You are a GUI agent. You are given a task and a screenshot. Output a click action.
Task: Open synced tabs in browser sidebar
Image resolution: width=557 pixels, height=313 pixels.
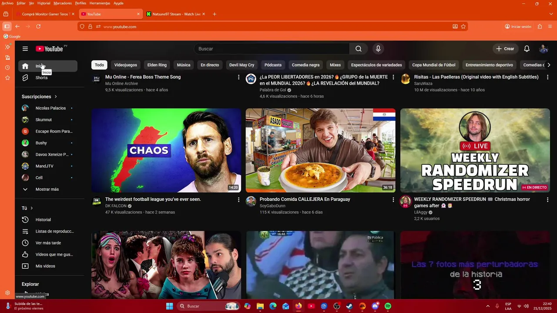7,57
